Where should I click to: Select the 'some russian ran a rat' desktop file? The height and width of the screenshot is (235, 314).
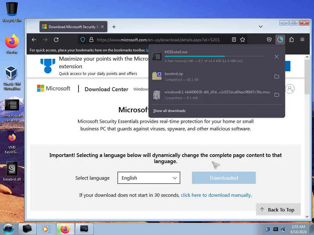point(12,111)
